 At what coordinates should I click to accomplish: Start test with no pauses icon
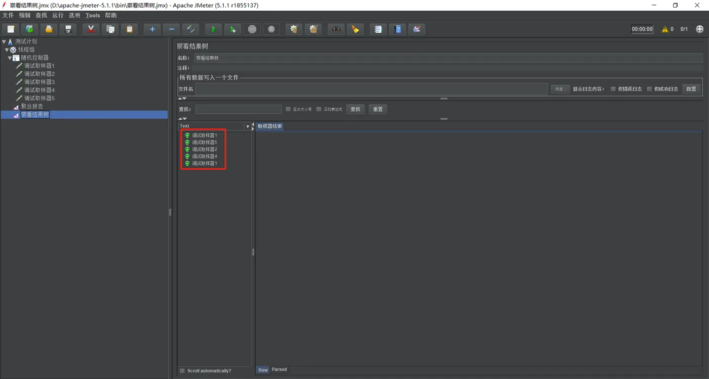point(232,29)
